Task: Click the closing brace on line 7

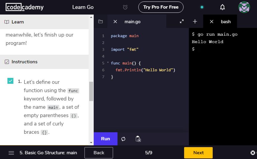Action: [x=112, y=77]
